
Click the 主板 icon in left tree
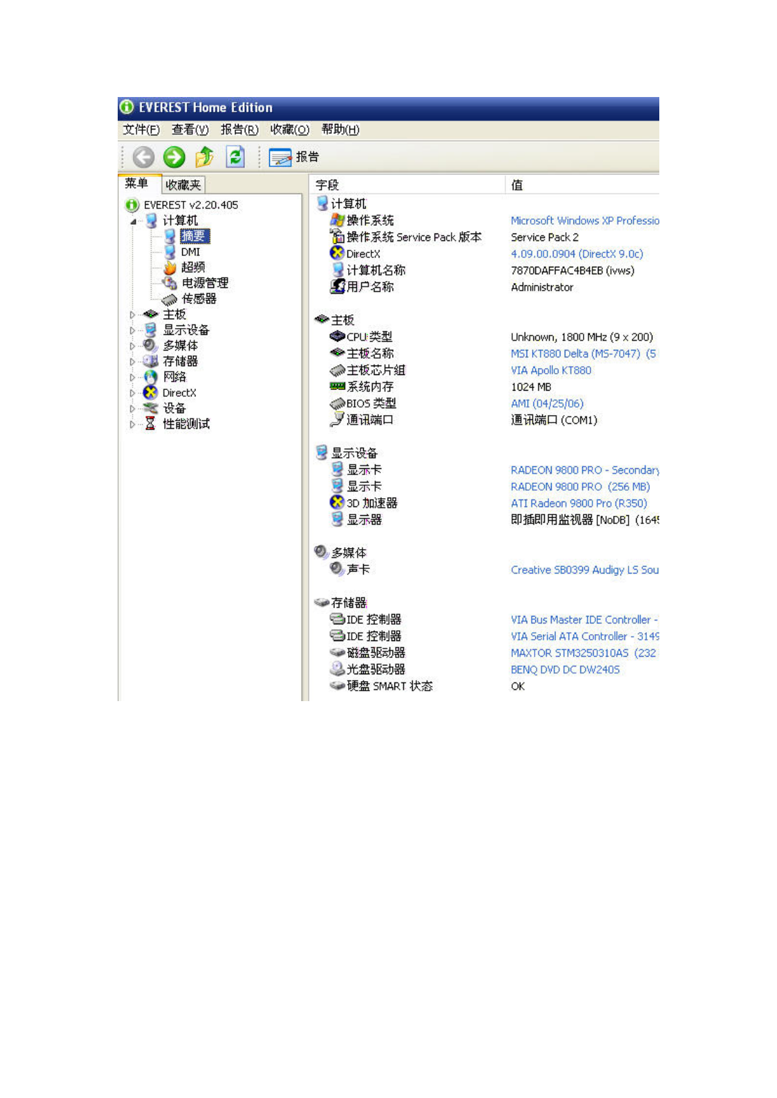coord(151,314)
